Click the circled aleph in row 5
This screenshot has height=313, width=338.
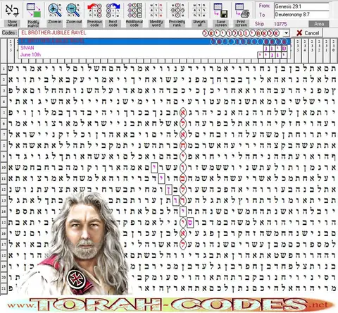click(183, 113)
